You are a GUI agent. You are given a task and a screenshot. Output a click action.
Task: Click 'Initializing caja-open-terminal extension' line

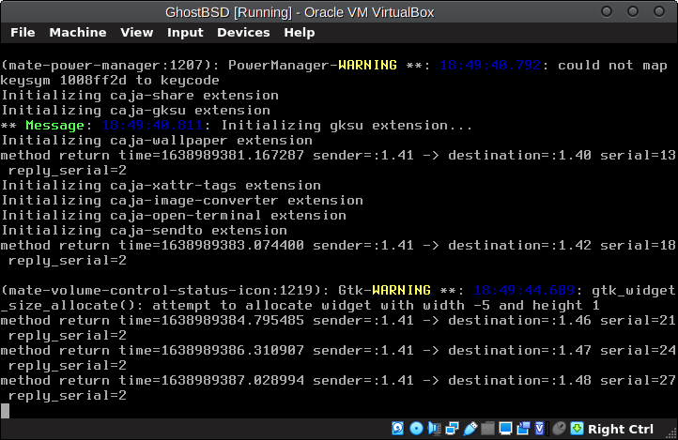coord(174,216)
